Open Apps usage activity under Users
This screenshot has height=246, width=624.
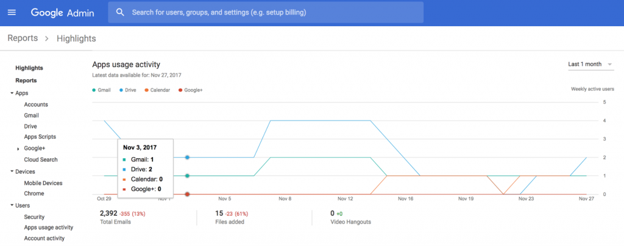(48, 227)
